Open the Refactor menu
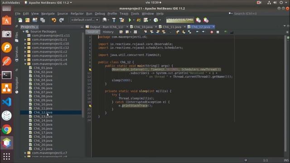The image size is (290, 163). (77, 14)
